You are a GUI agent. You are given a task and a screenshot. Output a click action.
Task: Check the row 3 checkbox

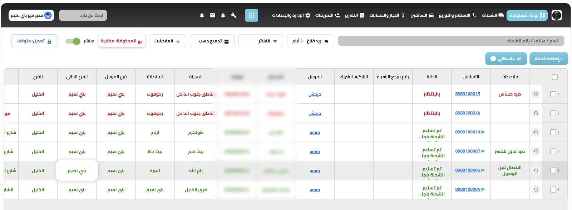coord(553,132)
